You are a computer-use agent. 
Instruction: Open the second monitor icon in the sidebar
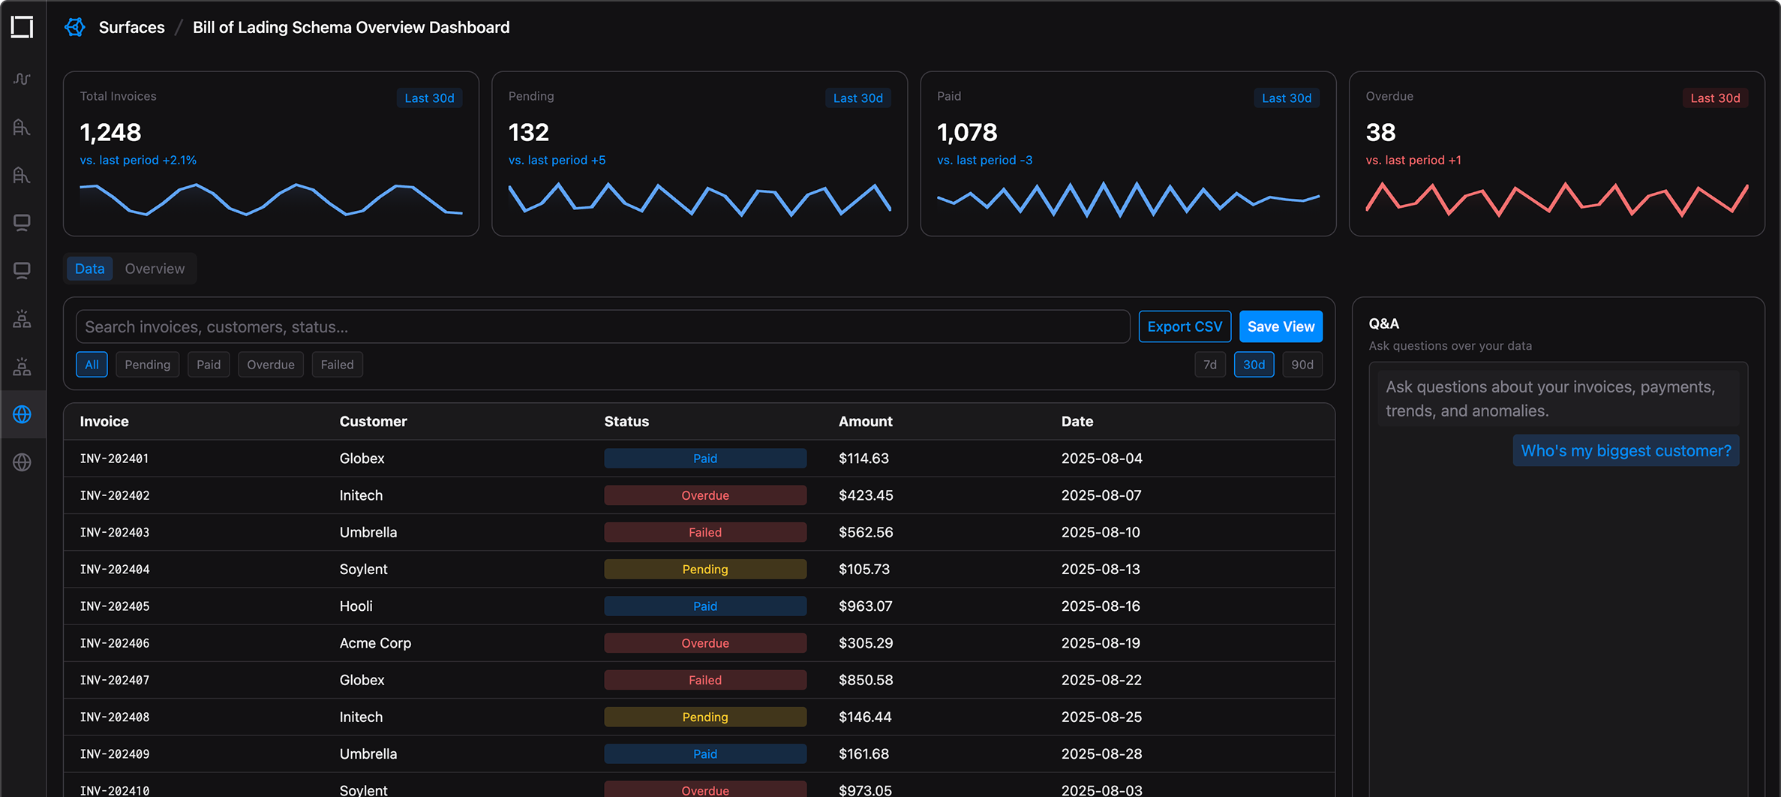click(x=23, y=271)
